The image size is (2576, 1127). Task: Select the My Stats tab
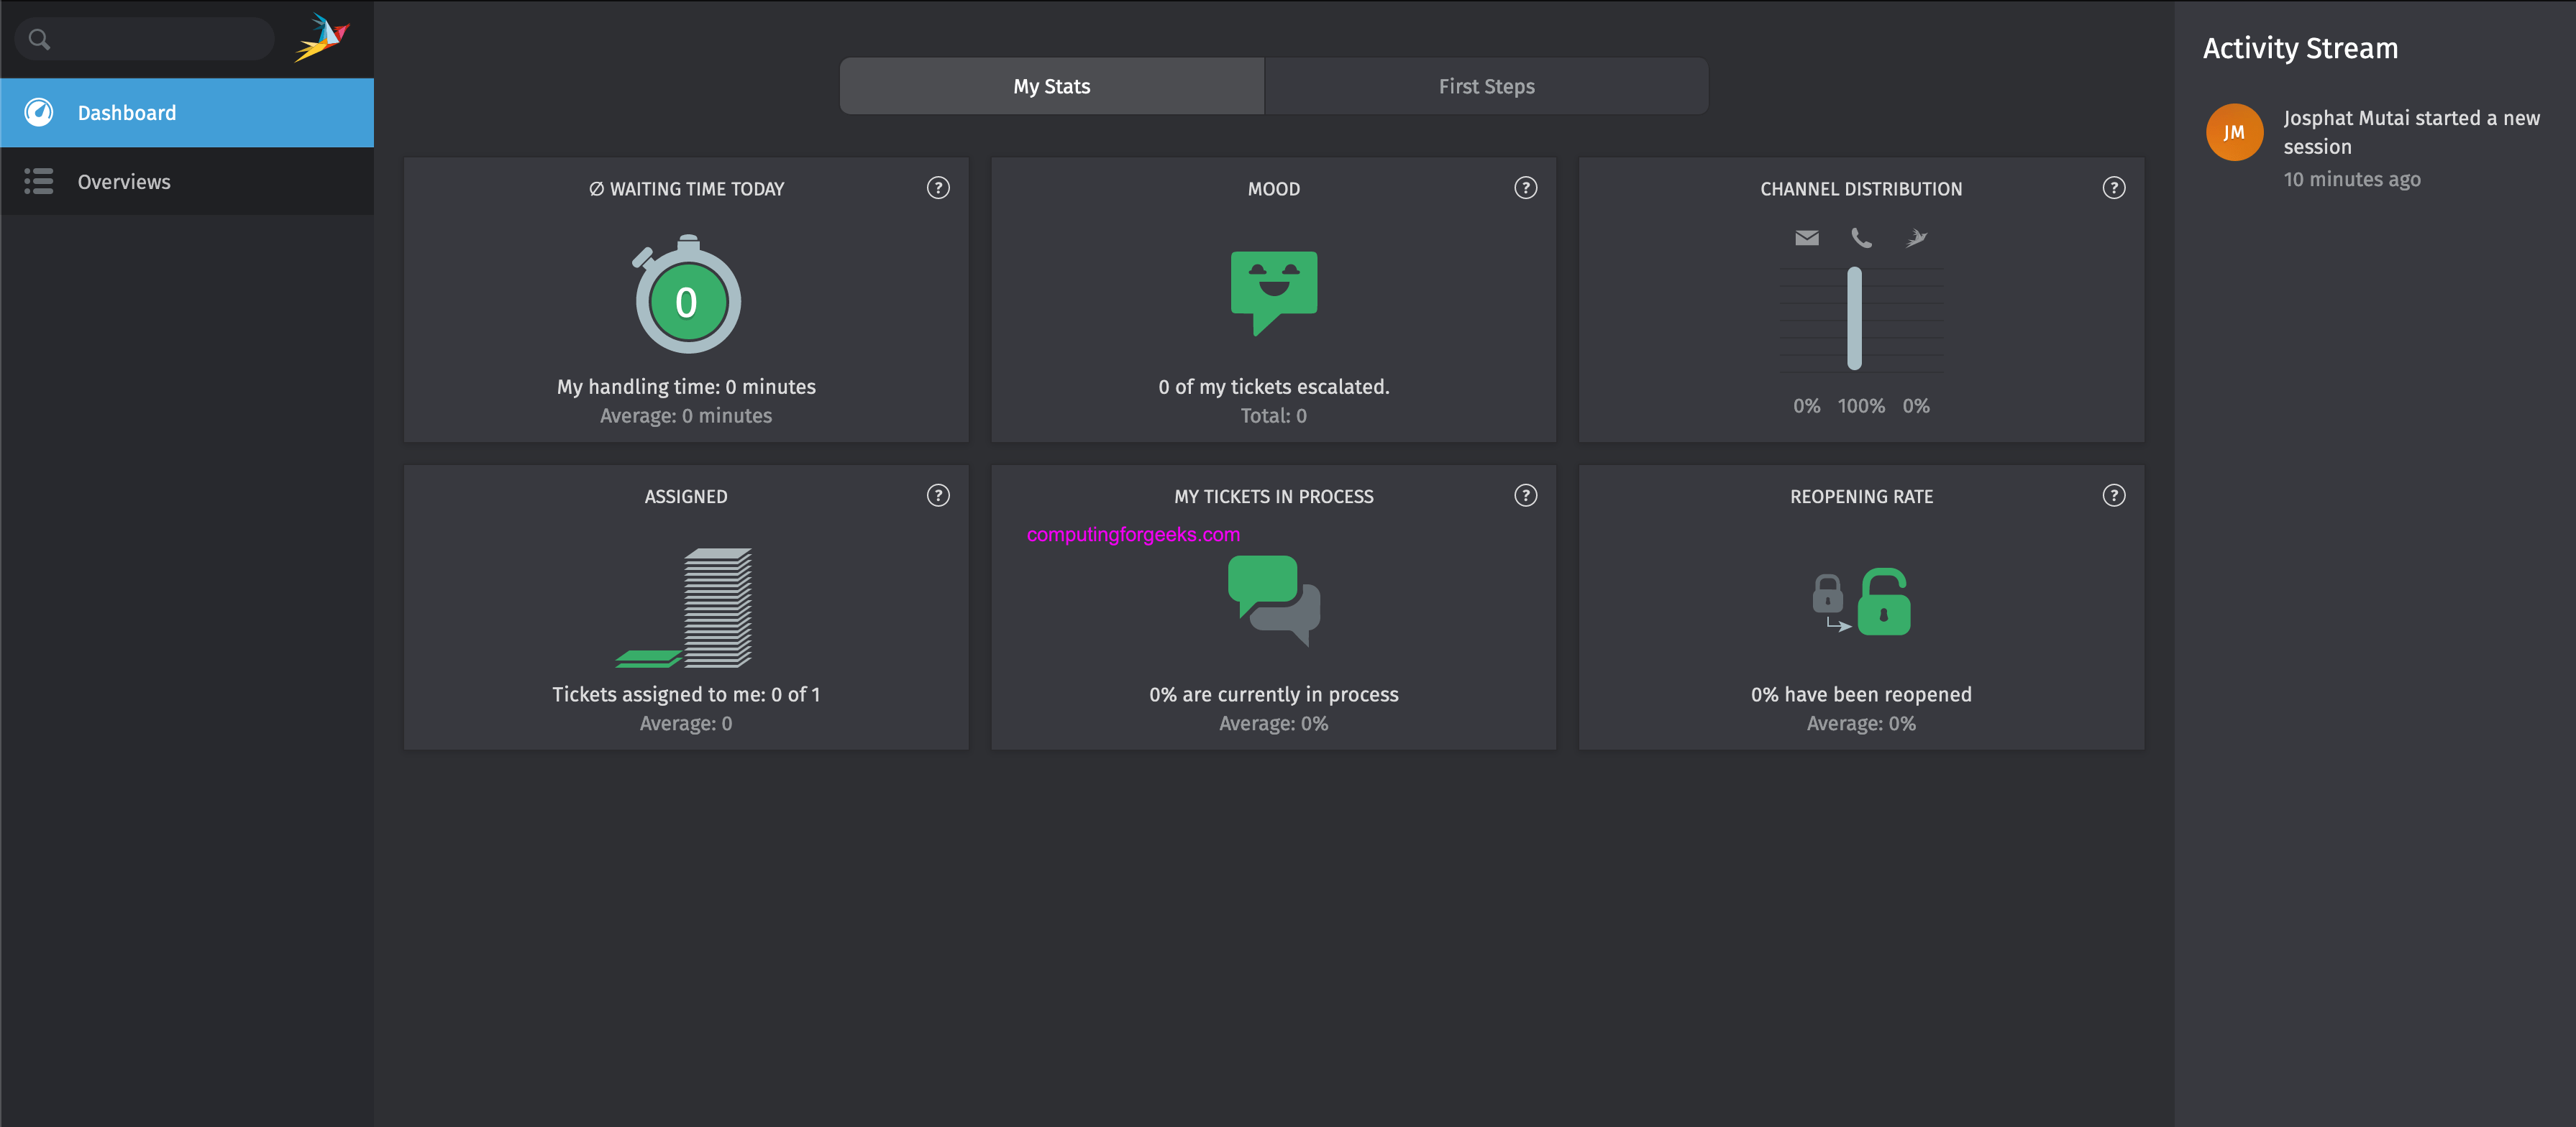(1051, 86)
